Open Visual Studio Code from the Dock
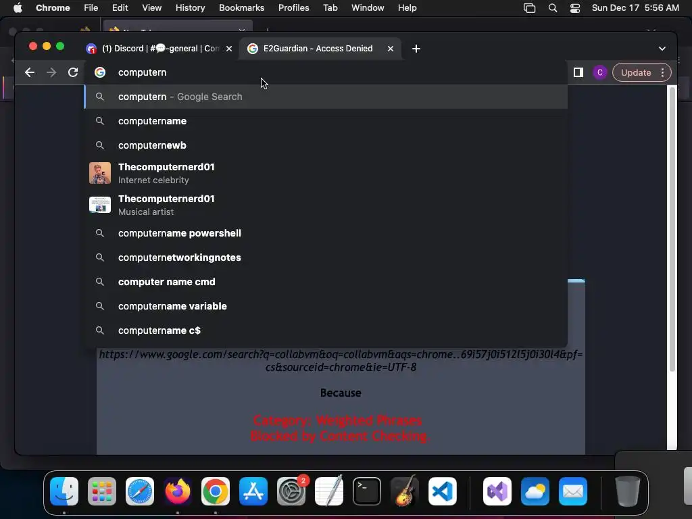 point(443,491)
